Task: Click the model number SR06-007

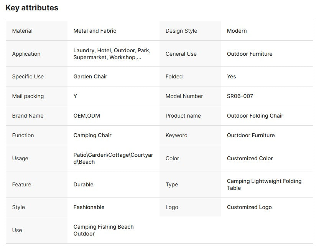Action: [240, 96]
